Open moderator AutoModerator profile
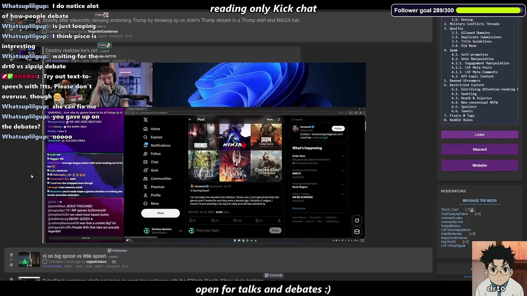The image size is (527, 296). [x=452, y=234]
